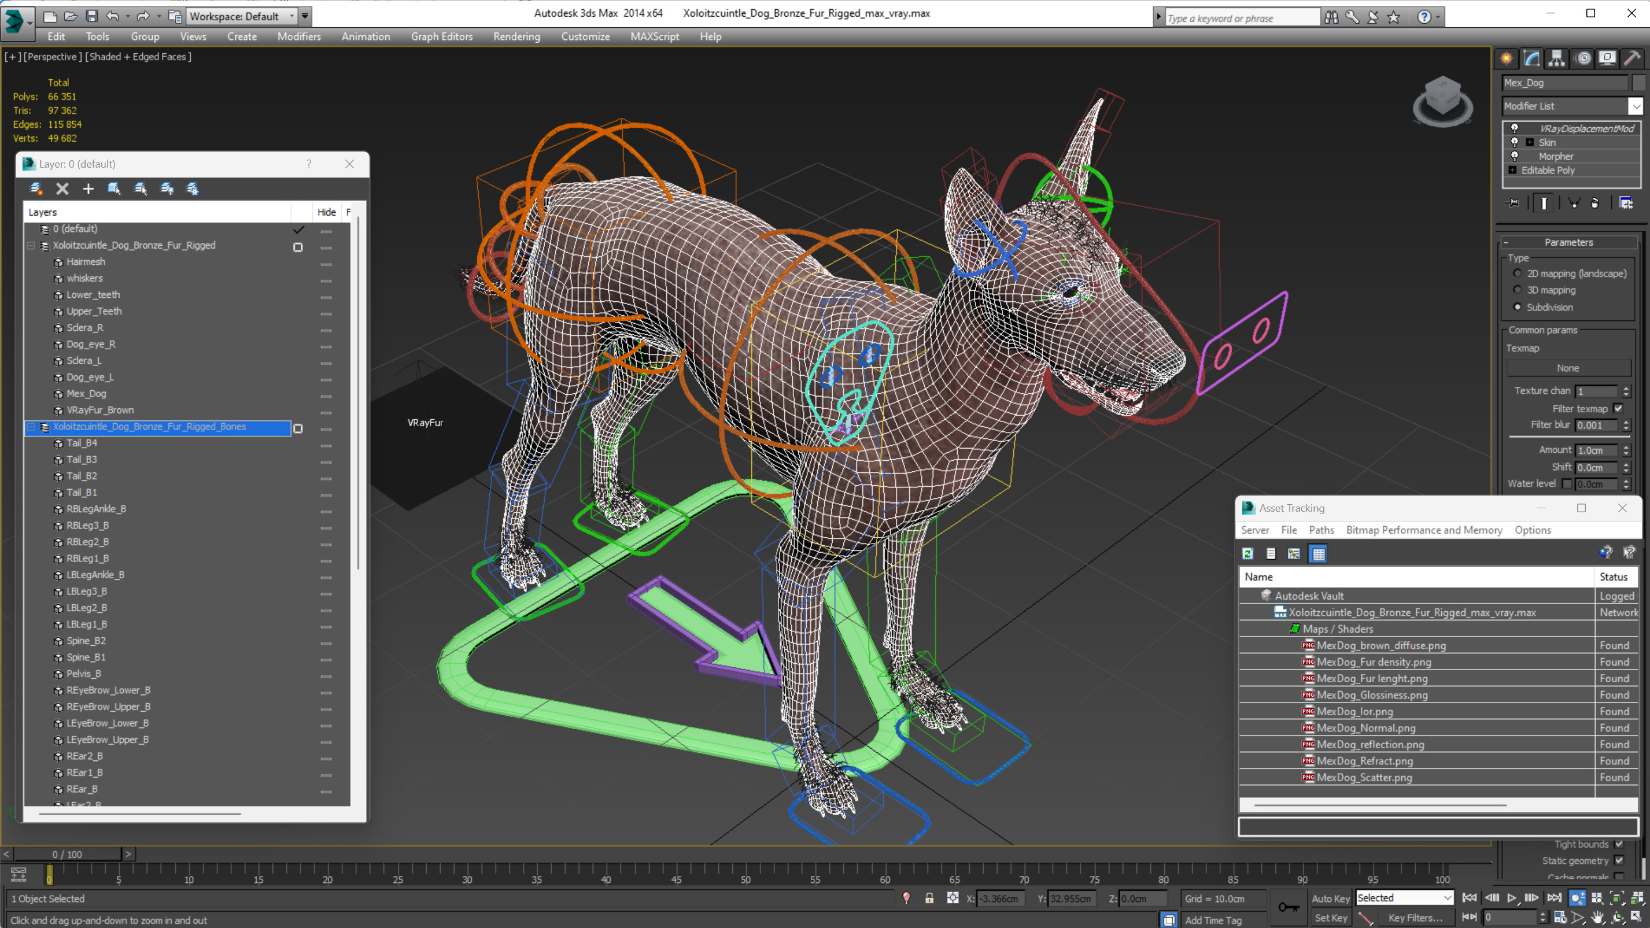Click the Shaded + Edged Faces viewport label
Image resolution: width=1650 pixels, height=928 pixels.
pyautogui.click(x=138, y=56)
